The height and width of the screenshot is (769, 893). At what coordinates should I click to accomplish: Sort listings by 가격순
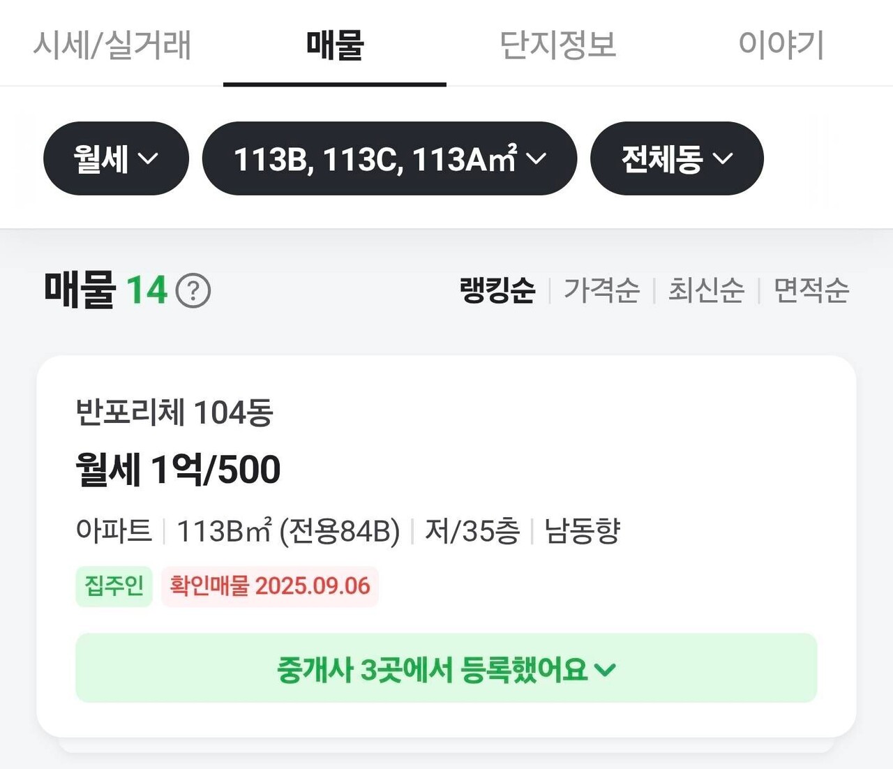601,290
